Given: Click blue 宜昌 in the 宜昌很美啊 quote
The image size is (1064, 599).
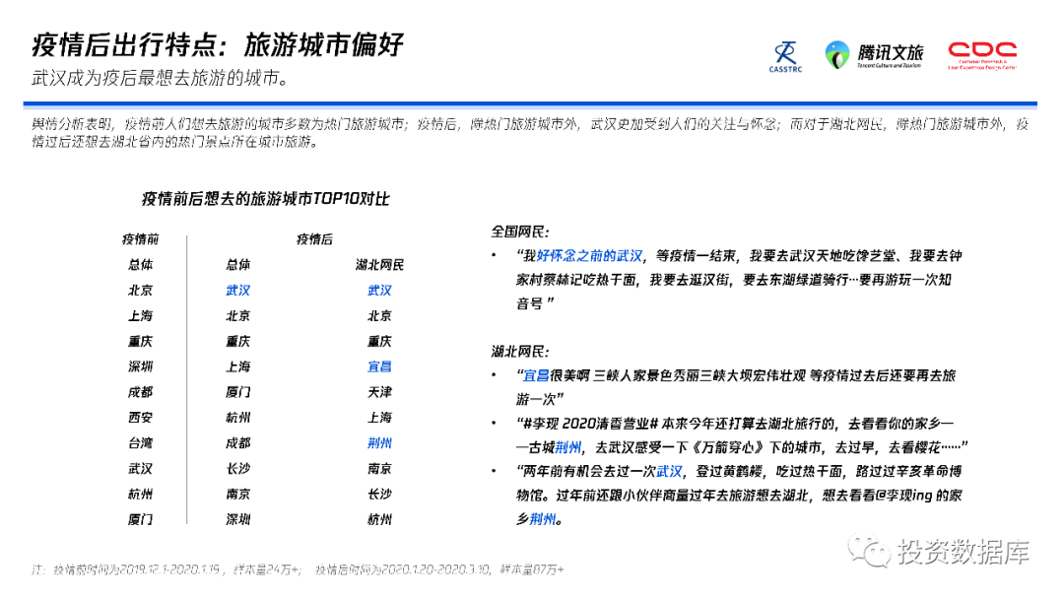Looking at the screenshot, I should (x=536, y=375).
